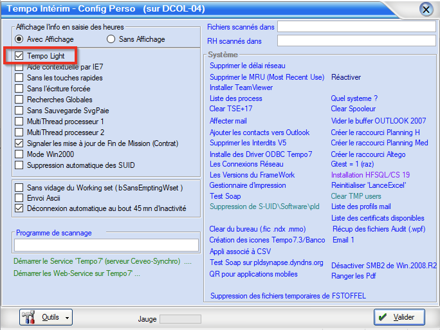Screen dimensions: 440x330
Task: Click the Programme de scannage input field
Action: pos(106,245)
